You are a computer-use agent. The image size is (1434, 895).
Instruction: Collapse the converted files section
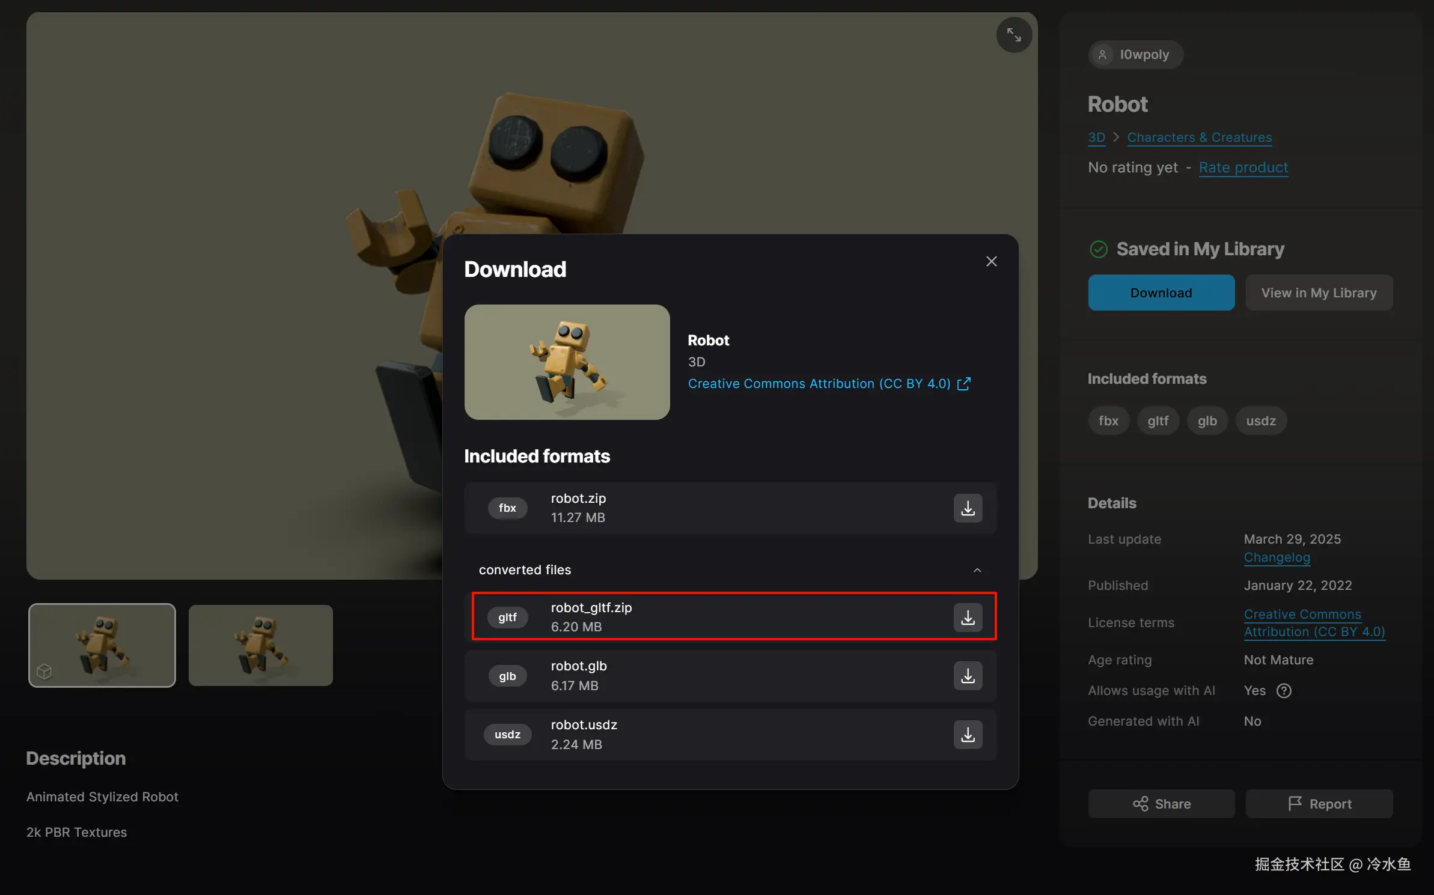(x=977, y=570)
